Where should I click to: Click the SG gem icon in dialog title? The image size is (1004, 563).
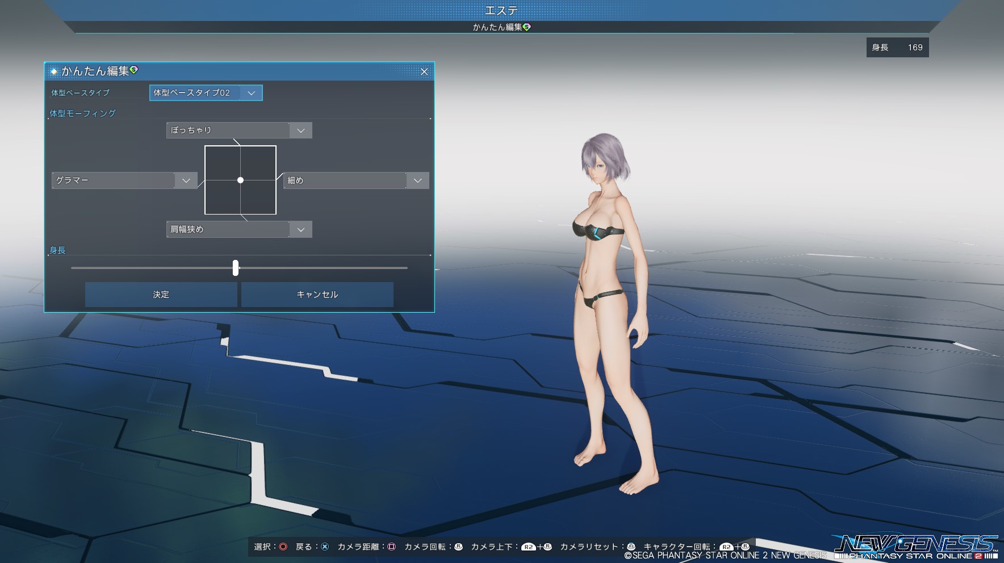coord(134,70)
